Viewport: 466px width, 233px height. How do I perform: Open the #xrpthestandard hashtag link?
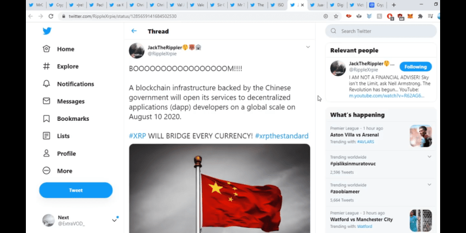click(282, 136)
